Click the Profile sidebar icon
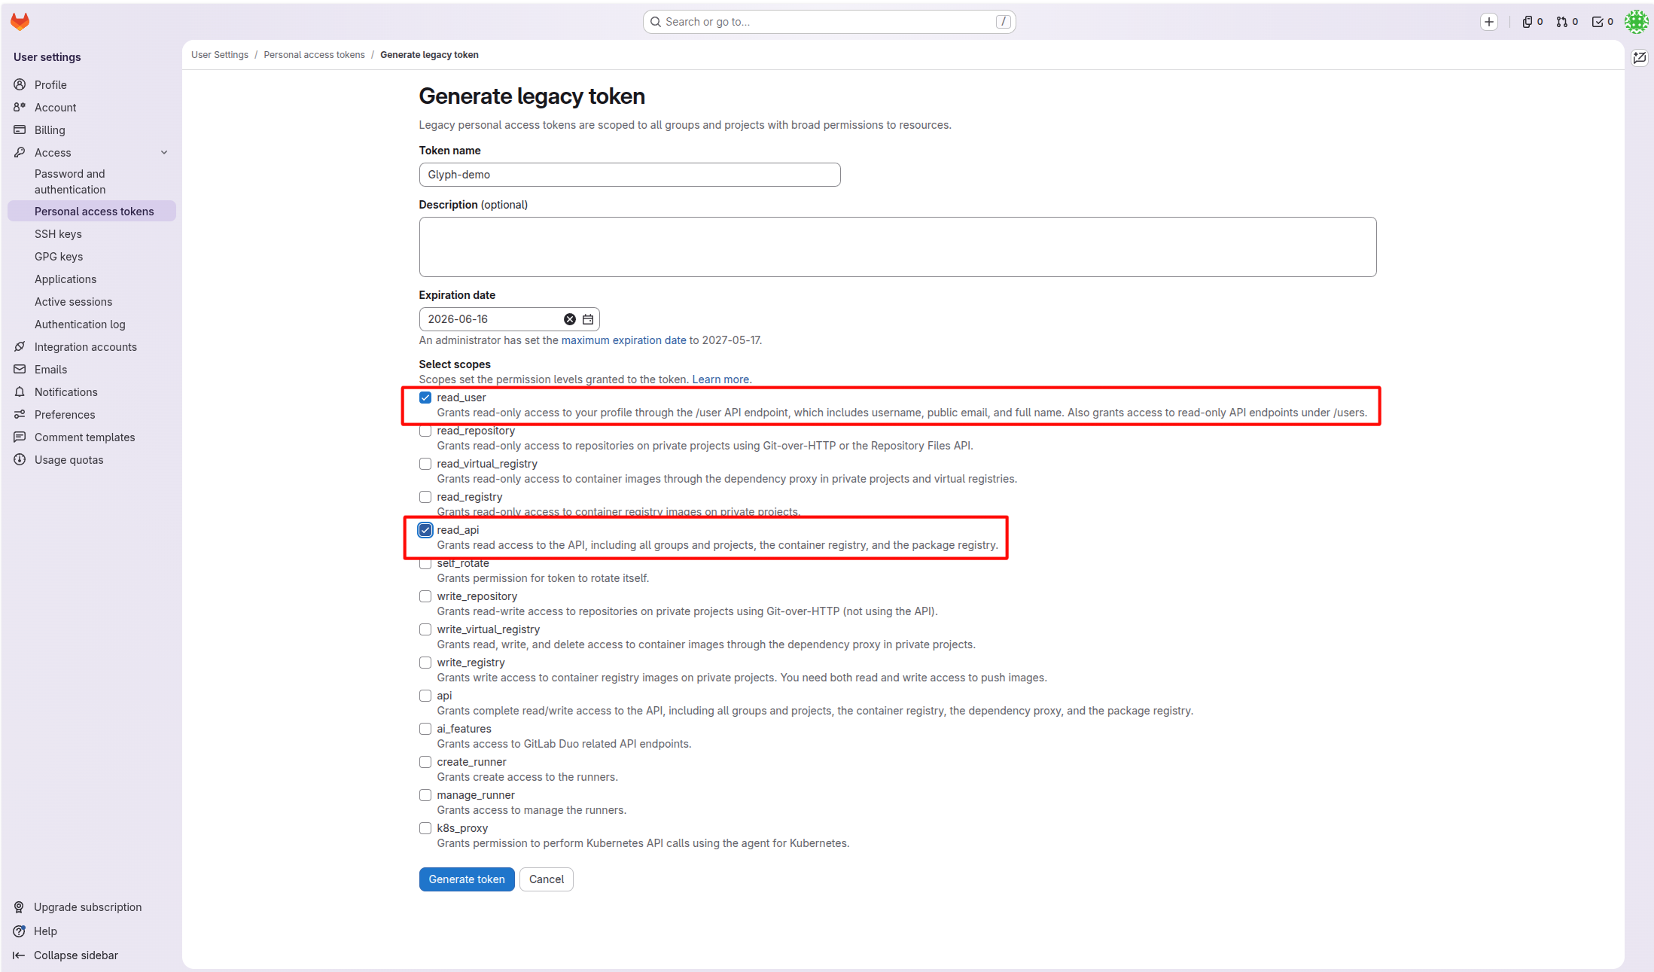The height and width of the screenshot is (972, 1654). point(20,84)
